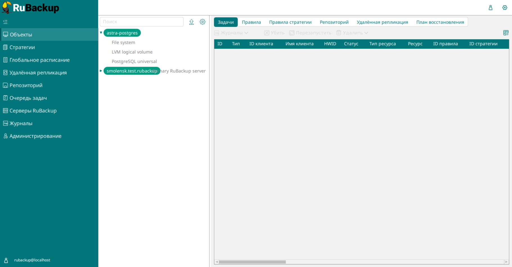The width and height of the screenshot is (512, 267).
Task: Open settings gear in top-right corner
Action: tap(505, 8)
